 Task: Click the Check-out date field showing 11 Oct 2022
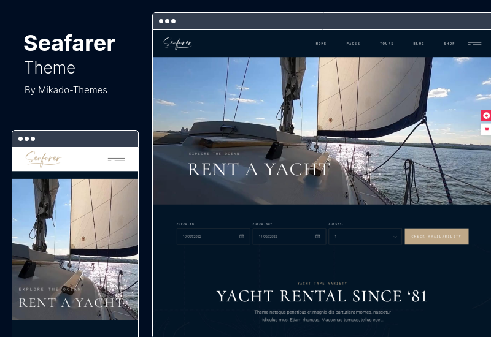289,237
